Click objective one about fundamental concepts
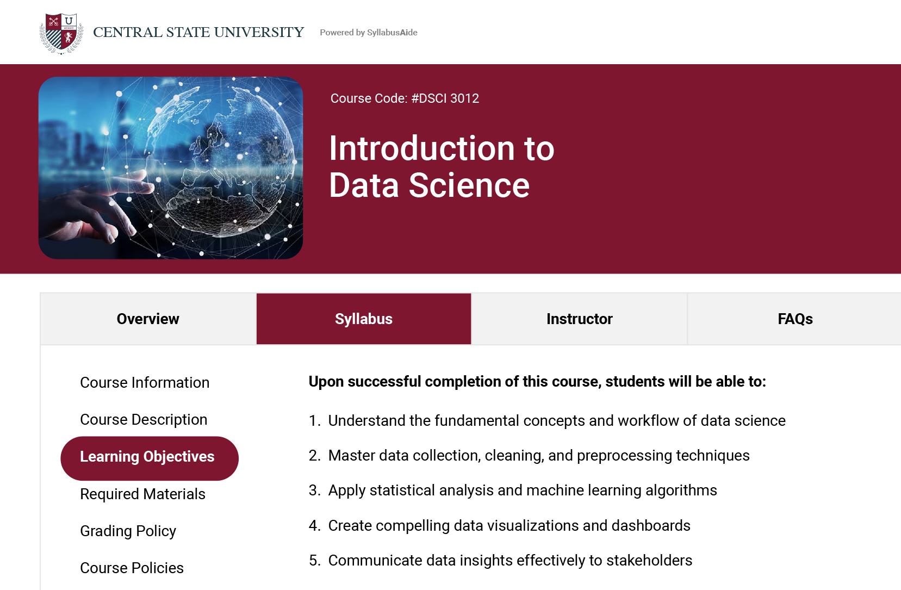This screenshot has height=590, width=901. tap(556, 421)
